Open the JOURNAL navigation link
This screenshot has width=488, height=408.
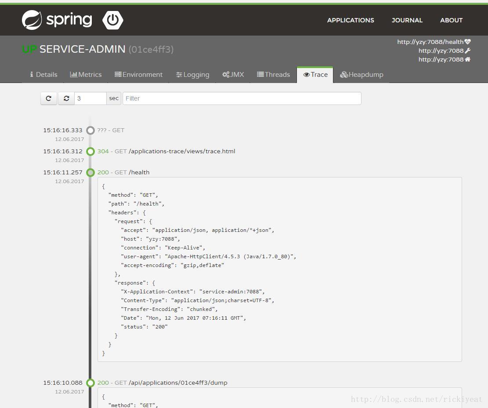tap(407, 20)
